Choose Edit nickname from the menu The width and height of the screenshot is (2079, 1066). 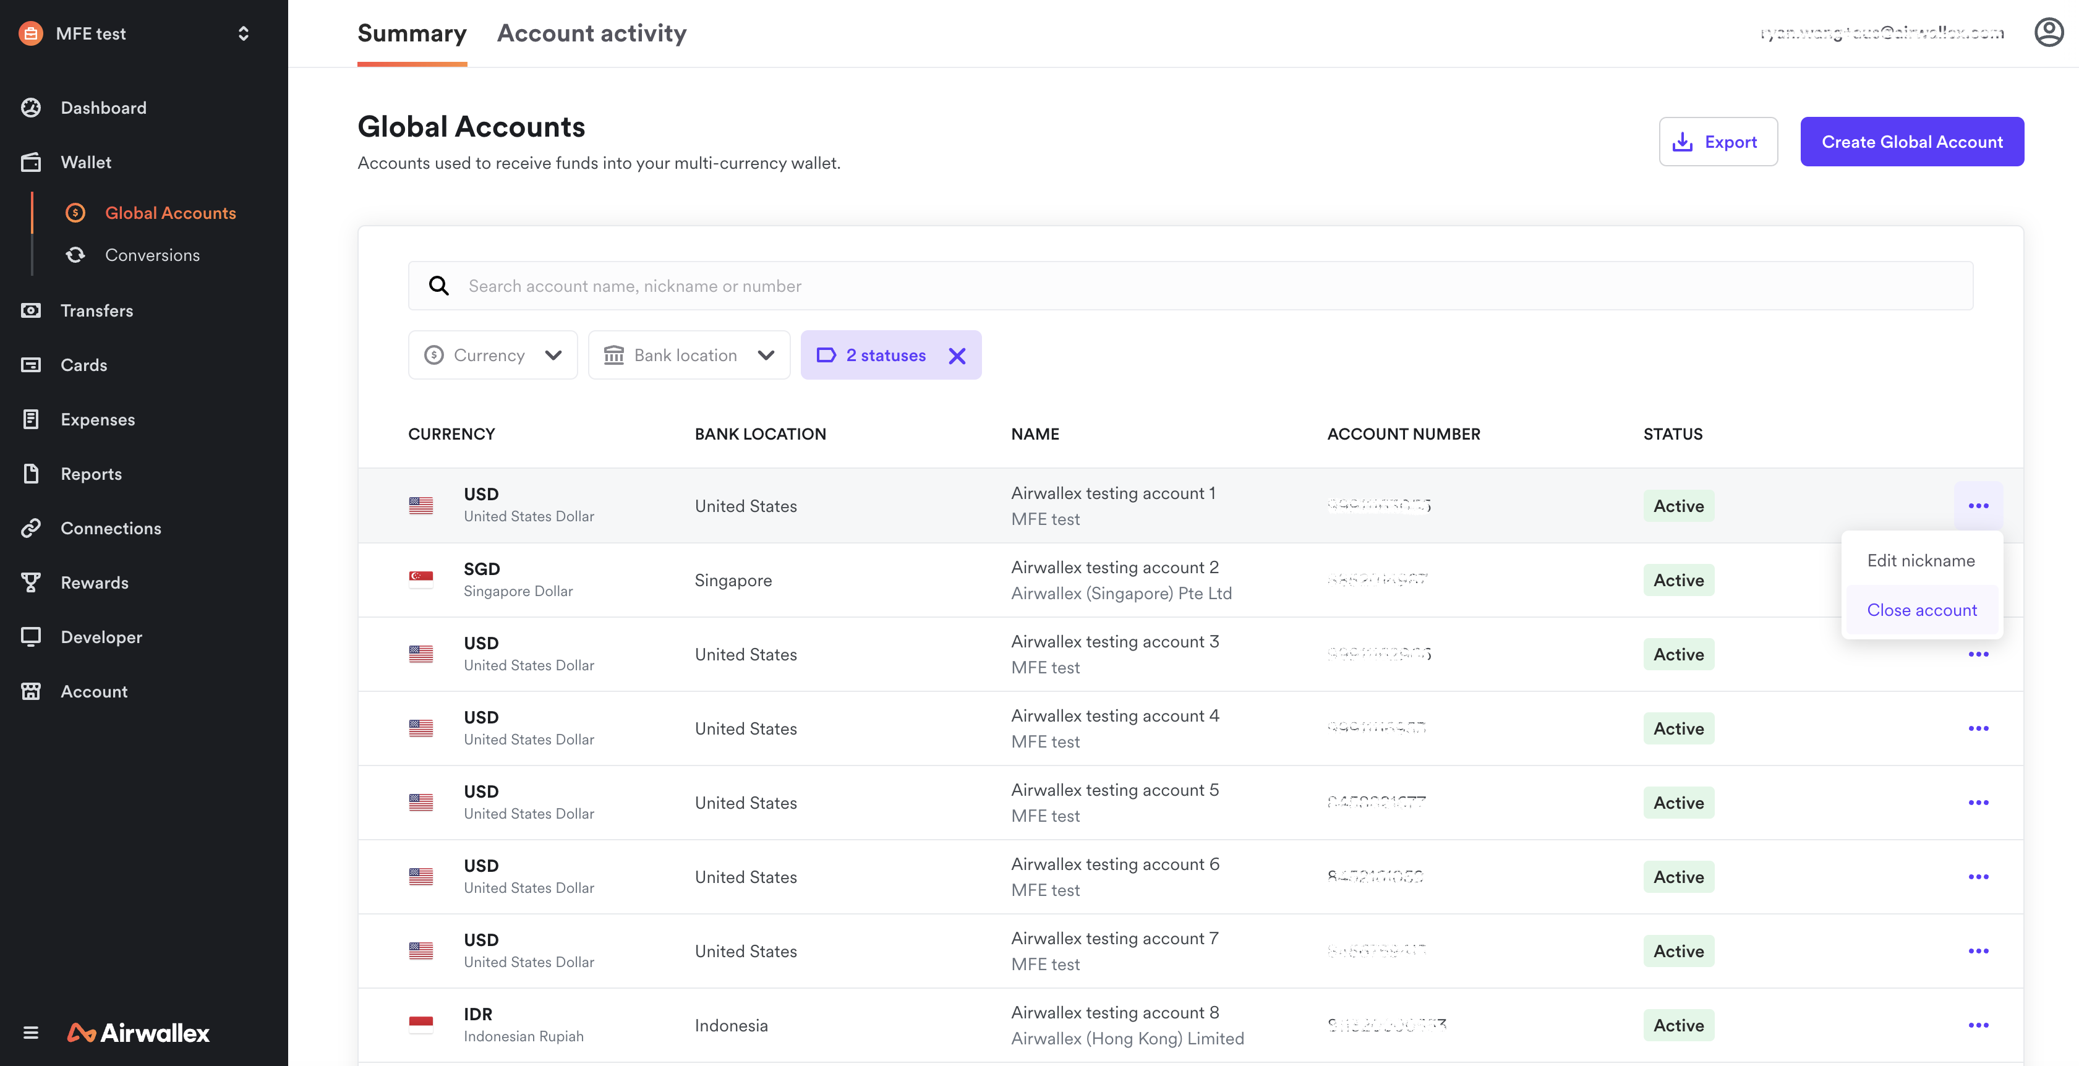point(1921,561)
